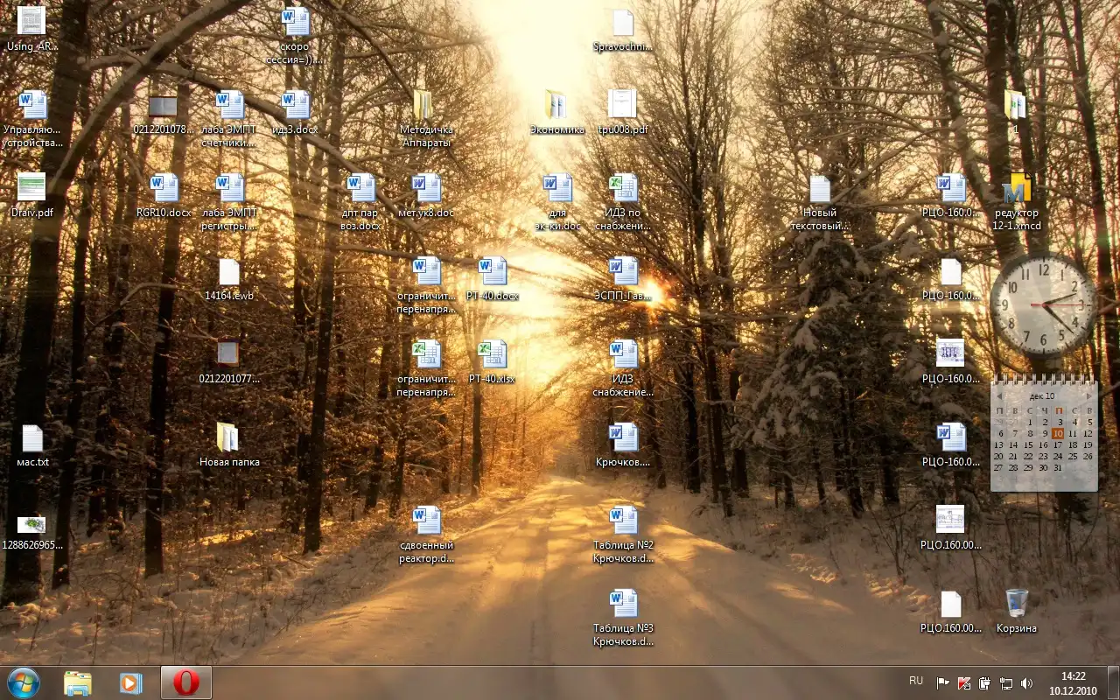The width and height of the screenshot is (1120, 700).
Task: Go to next month in calendar gadget
Action: point(1088,395)
